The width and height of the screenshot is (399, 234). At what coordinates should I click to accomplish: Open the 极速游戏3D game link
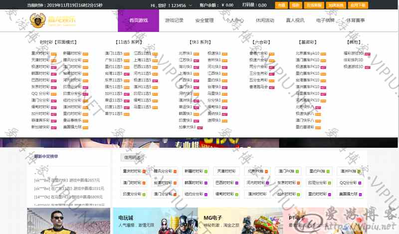point(353,67)
